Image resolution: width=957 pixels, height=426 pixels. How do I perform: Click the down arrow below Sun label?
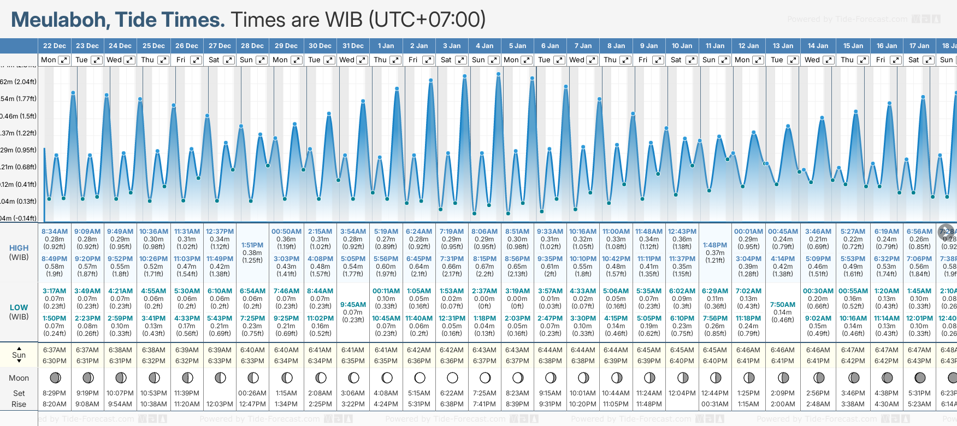point(19,362)
